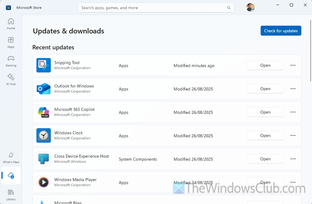
Task: Navigate to AI Hub
Action: pyautogui.click(x=11, y=79)
